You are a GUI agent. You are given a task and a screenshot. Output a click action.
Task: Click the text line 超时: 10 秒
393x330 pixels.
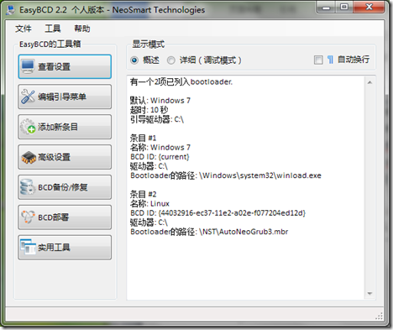[x=149, y=110]
